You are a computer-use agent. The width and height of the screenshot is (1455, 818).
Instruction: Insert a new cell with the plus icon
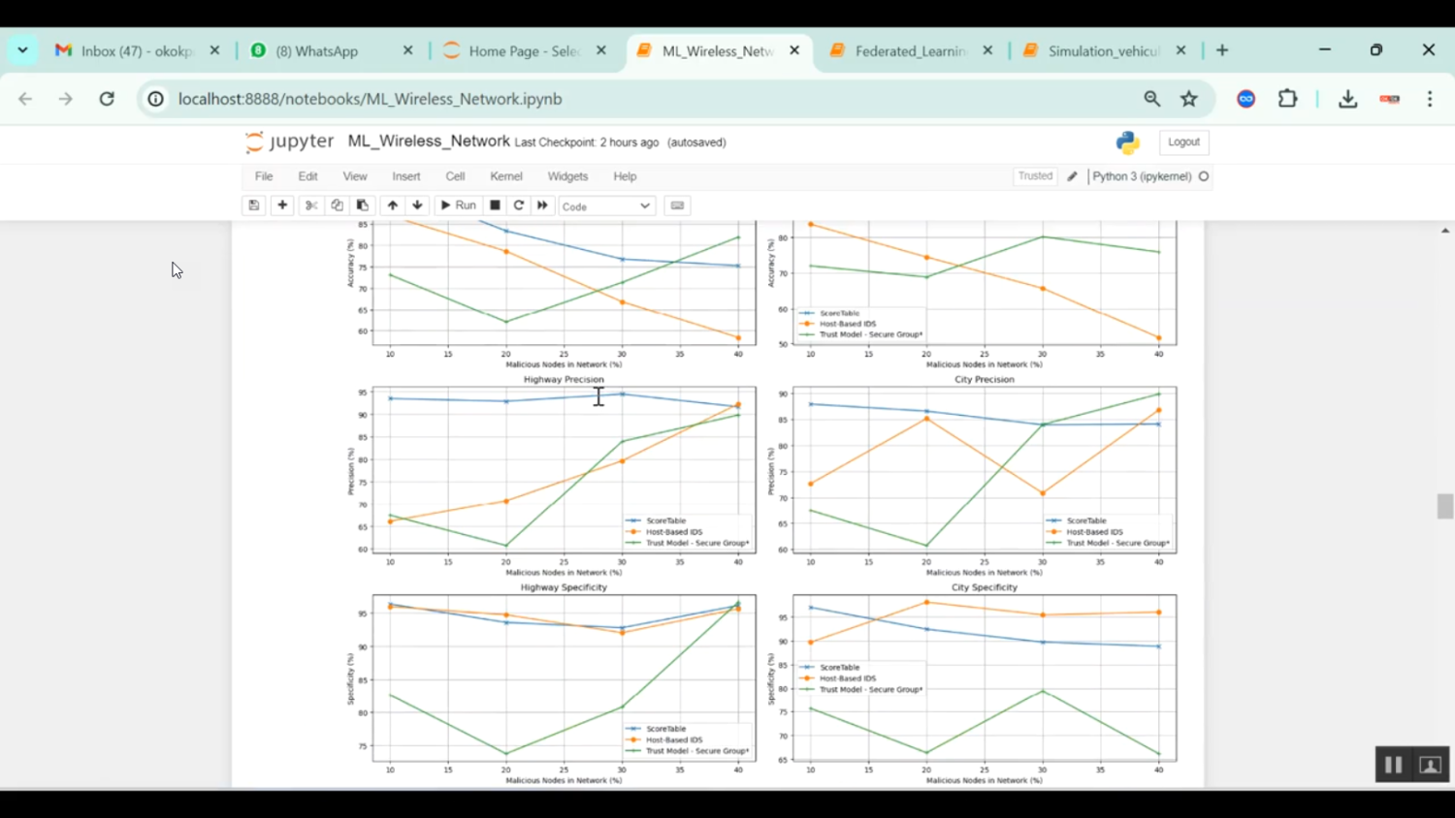[x=282, y=204]
